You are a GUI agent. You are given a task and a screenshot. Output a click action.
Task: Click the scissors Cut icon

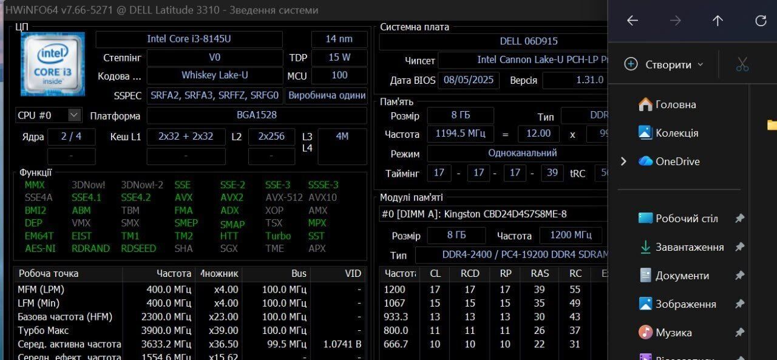point(742,64)
